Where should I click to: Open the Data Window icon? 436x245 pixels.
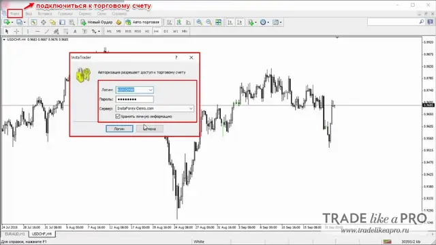click(x=44, y=22)
